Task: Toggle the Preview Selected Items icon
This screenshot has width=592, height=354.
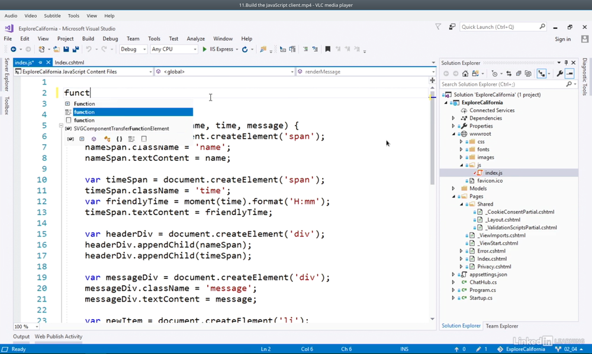Action: point(570,73)
